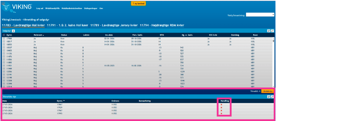This screenshot has width=345, height=121.
Task: Check the select-all box beside Dyrnr.
Action: point(4,35)
